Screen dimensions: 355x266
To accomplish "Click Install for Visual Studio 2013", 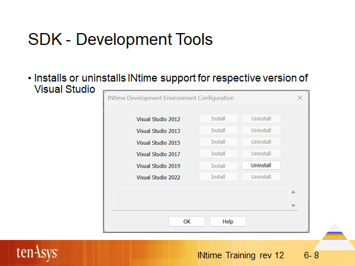I will coord(218,130).
